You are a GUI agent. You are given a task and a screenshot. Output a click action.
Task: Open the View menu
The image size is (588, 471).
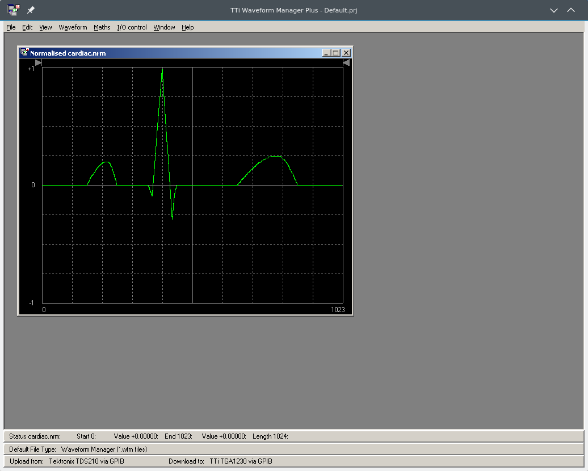[45, 27]
